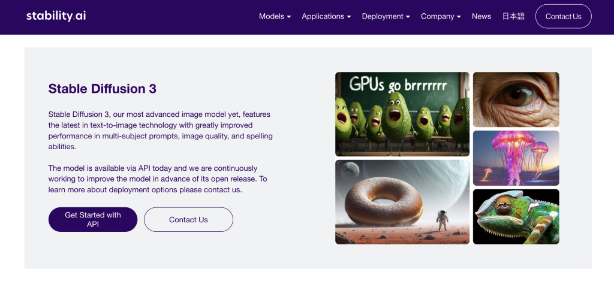Screen dimensions: 614x281
Task: Switch language to 日本語
Action: [x=513, y=16]
